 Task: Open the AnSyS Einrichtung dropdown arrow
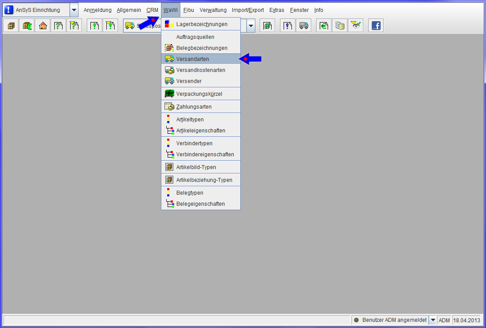tap(74, 10)
